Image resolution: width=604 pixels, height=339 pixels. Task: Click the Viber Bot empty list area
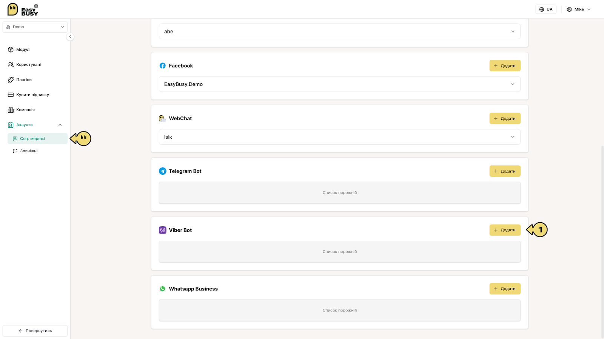click(x=340, y=252)
